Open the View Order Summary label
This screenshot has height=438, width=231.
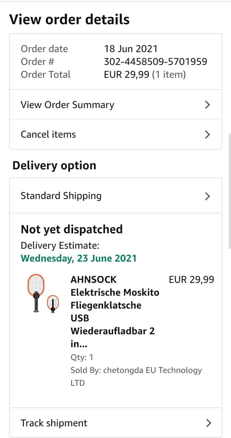click(67, 105)
